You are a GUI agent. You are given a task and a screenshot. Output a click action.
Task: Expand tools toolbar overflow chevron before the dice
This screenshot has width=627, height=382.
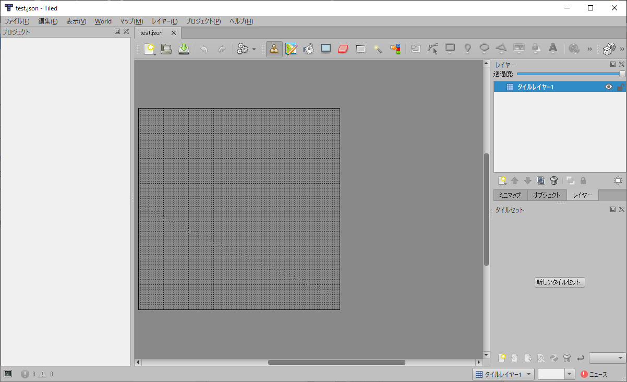pyautogui.click(x=590, y=49)
